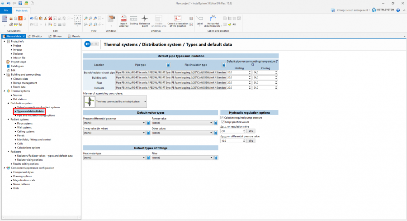This screenshot has width=407, height=221.
Task: Toggle Calculate required pump pressure checkbox
Action: (x=222, y=118)
